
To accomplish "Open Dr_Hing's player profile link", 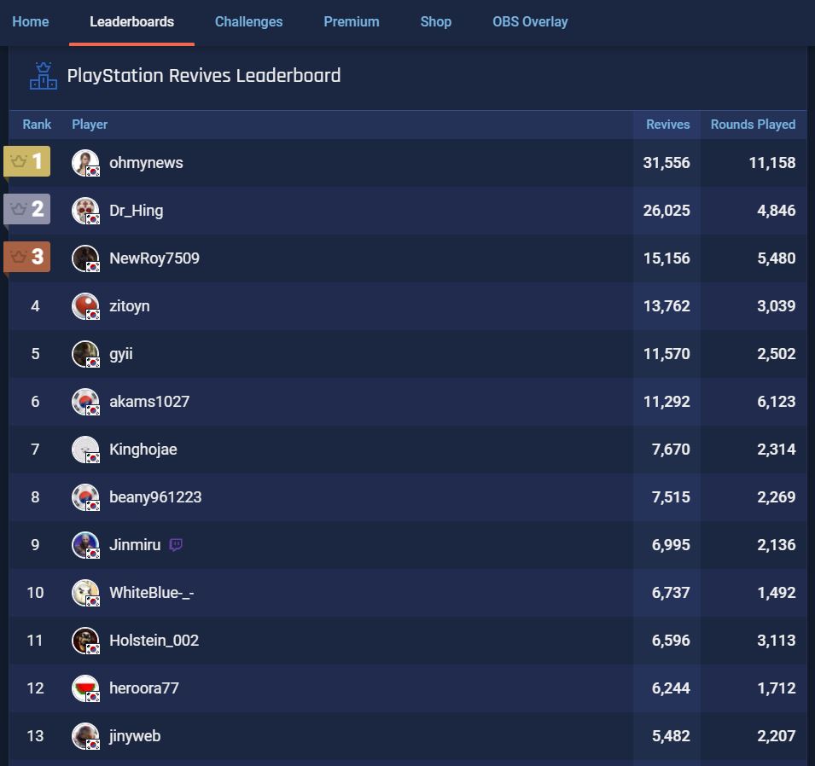I will 137,211.
